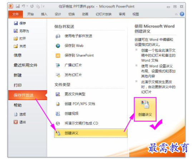Viewport: 192px width, 159px height.
Task: Select 新建 in backstage menu
Action: [18, 75]
